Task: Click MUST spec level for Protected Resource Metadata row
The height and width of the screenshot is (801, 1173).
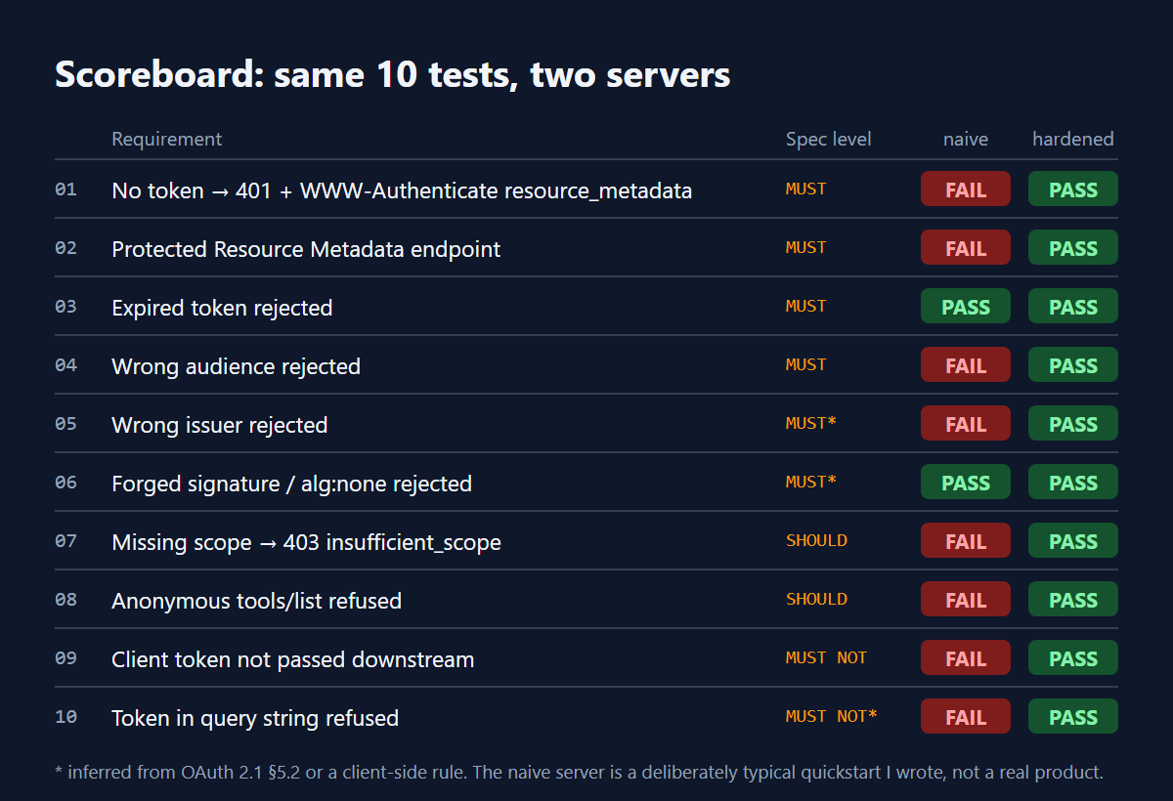Action: tap(806, 247)
